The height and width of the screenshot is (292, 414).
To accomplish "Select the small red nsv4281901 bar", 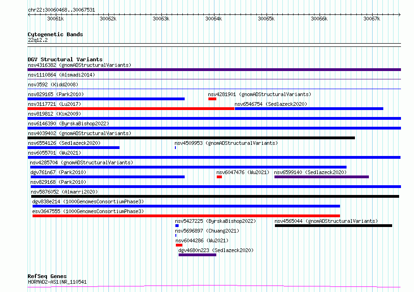I will [212, 99].
